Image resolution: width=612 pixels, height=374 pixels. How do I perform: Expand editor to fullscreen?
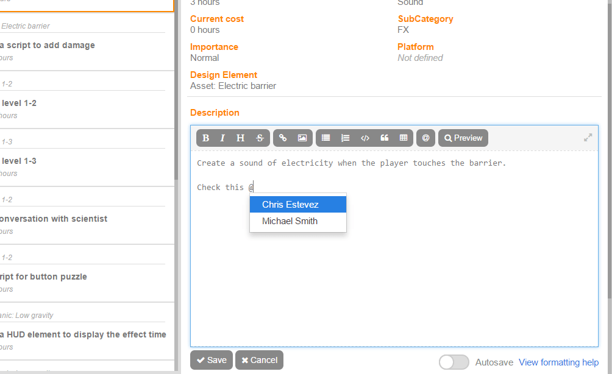[588, 138]
